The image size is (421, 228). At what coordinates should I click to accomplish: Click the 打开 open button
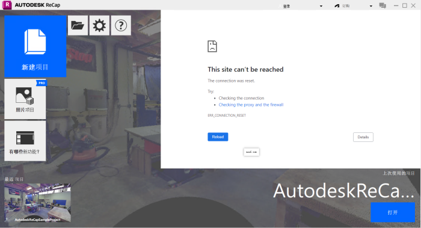393,212
